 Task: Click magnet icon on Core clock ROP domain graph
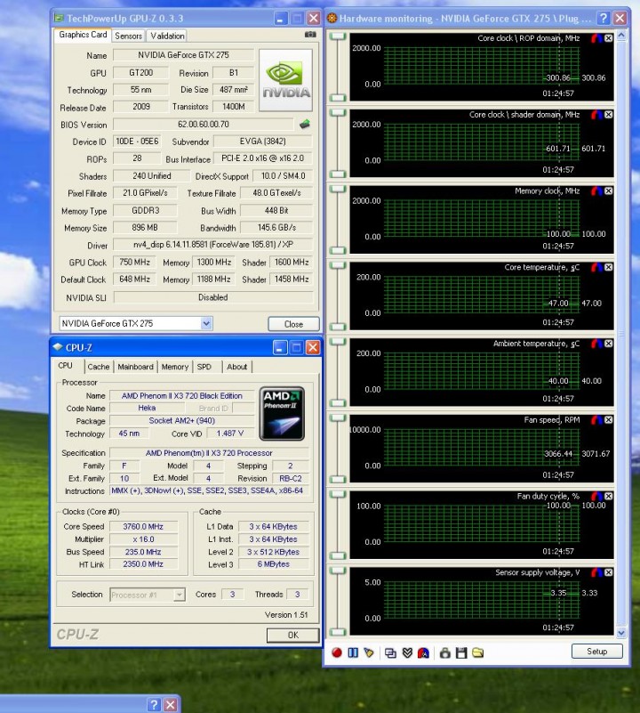click(x=596, y=38)
